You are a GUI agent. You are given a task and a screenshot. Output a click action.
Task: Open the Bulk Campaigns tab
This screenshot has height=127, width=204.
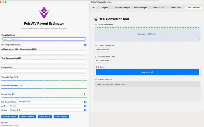click(141, 8)
